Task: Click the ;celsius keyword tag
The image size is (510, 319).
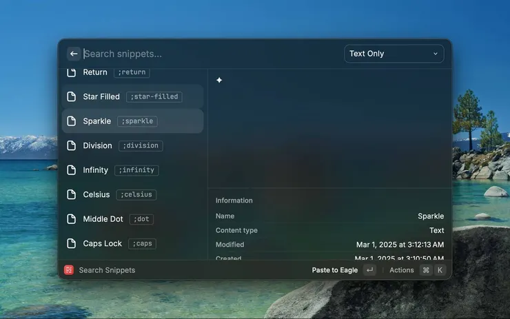Action: (136, 194)
